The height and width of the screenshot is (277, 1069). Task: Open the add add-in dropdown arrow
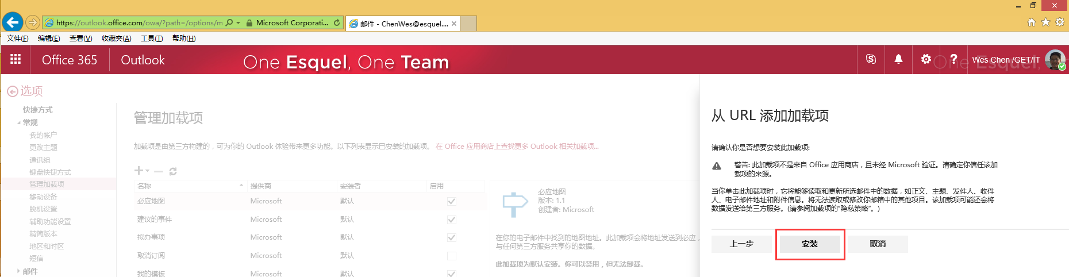coord(148,171)
